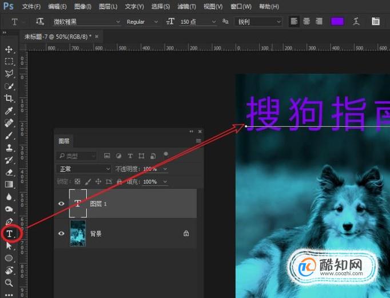Click the 背景 layer thumbnail
Viewport: 390px width, 298px height.
pyautogui.click(x=78, y=233)
